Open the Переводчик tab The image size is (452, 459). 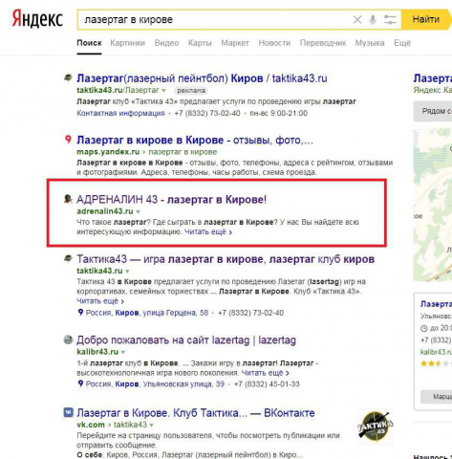323,43
